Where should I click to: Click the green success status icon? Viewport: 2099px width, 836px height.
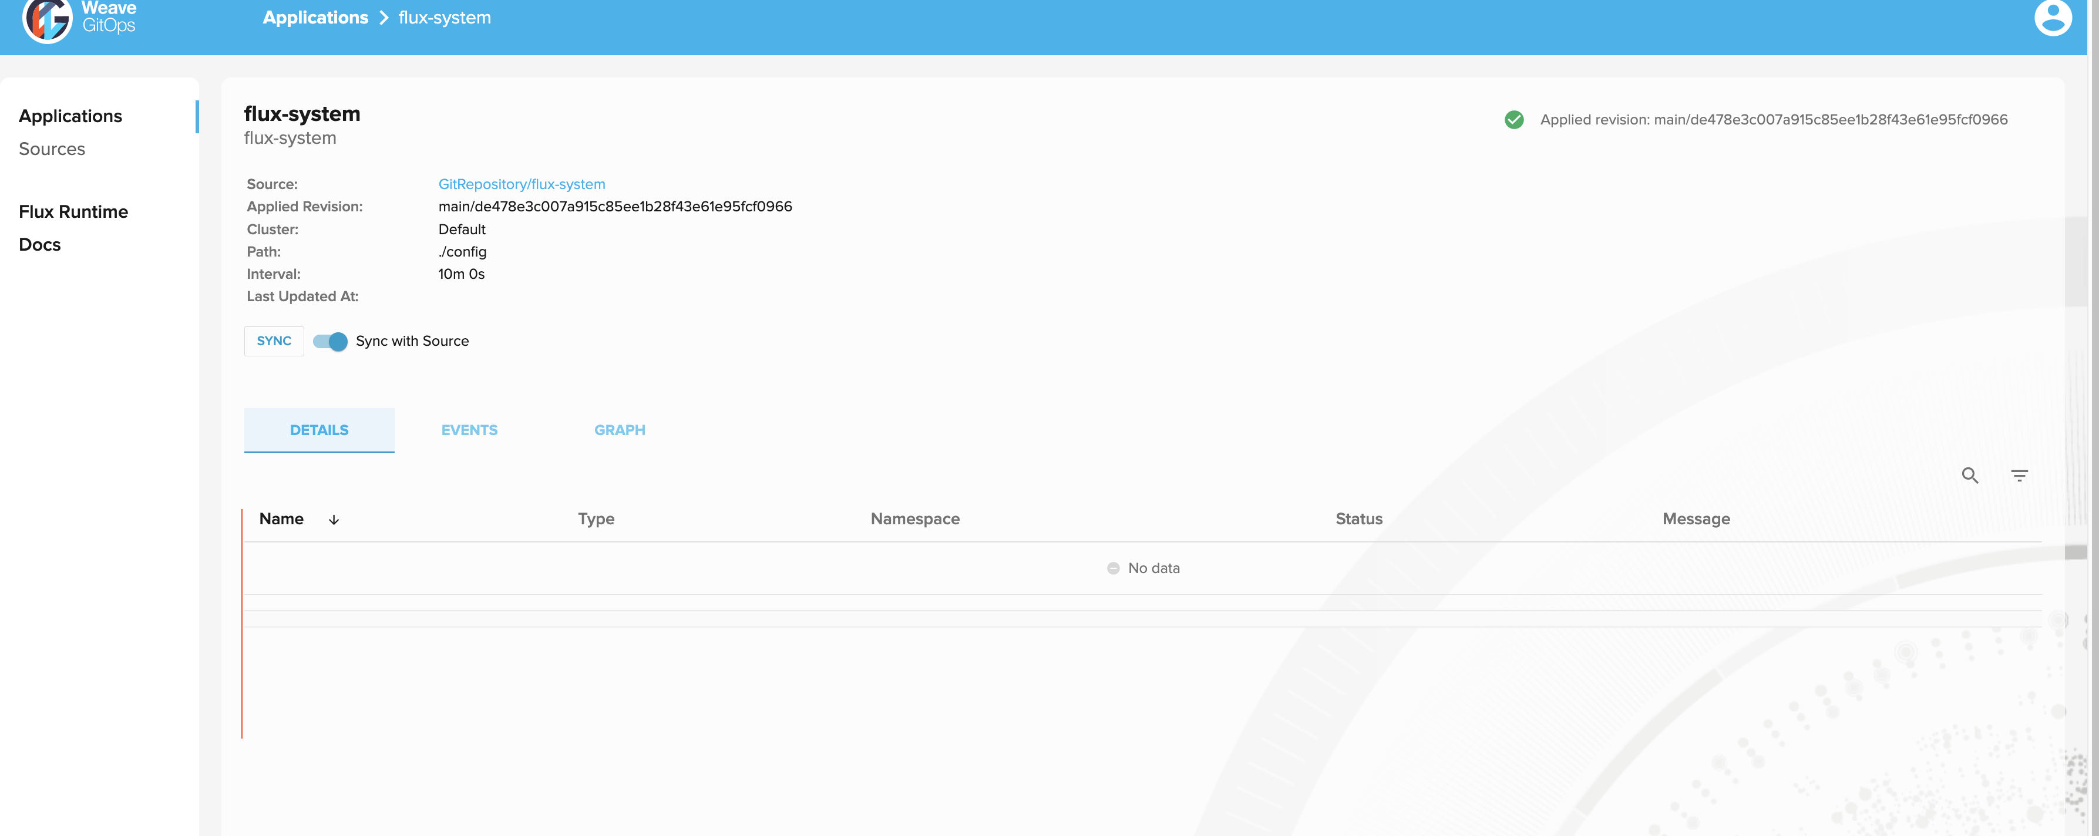point(1514,119)
